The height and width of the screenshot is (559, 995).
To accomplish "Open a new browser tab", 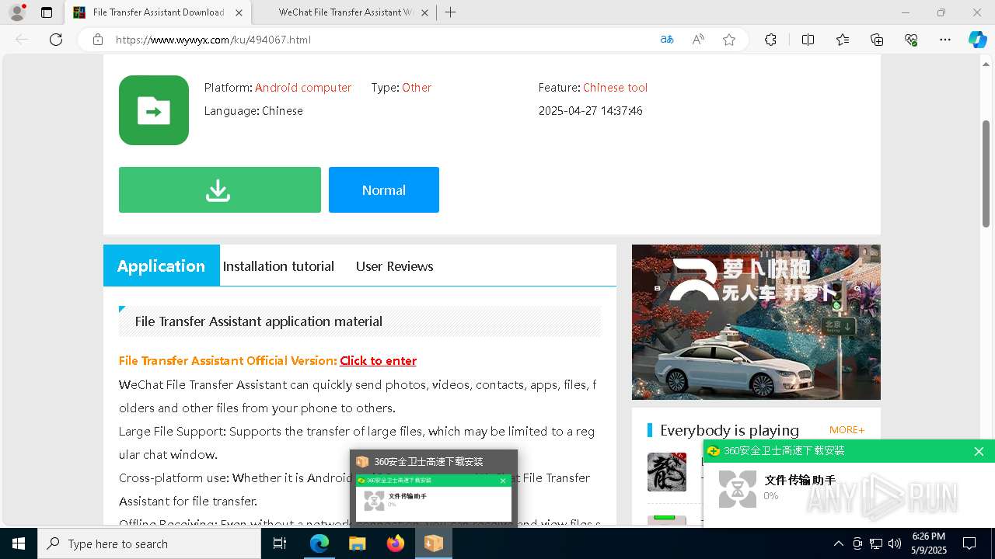I will 450,12.
